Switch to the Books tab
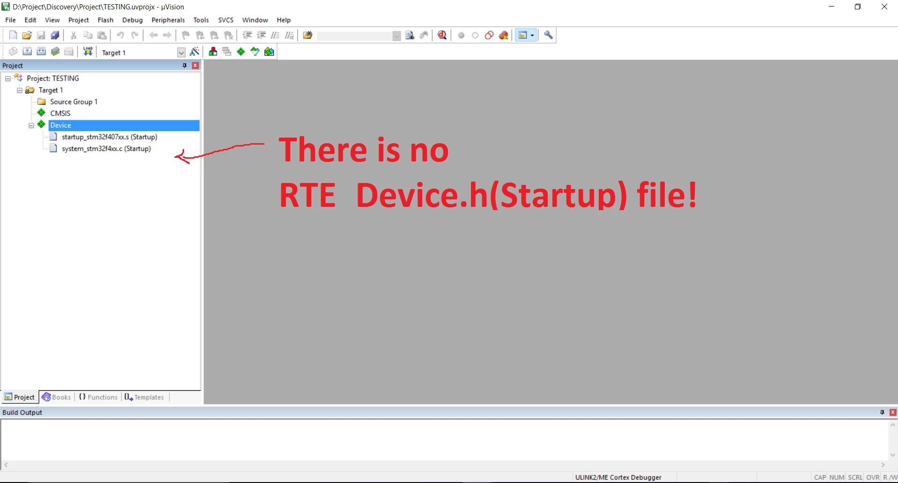 [x=57, y=397]
